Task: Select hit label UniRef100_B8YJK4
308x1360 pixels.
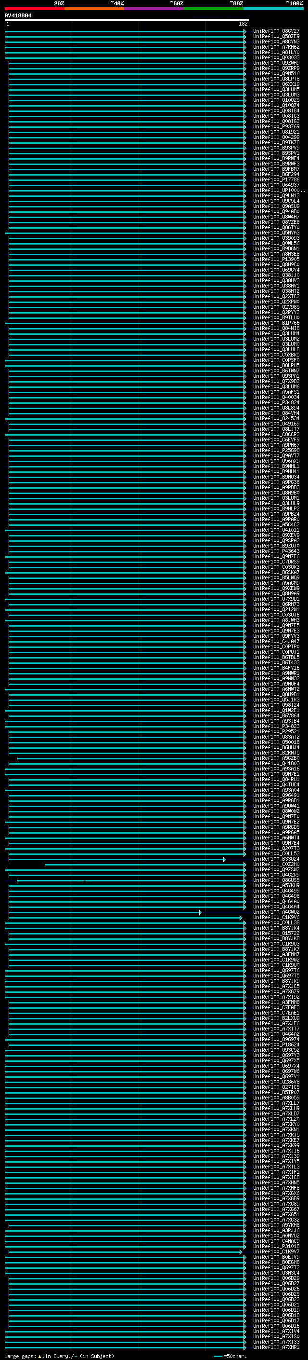Action: (x=276, y=928)
